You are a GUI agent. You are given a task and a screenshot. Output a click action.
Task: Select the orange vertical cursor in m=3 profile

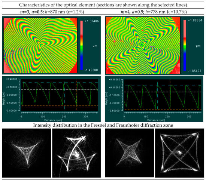(76, 95)
